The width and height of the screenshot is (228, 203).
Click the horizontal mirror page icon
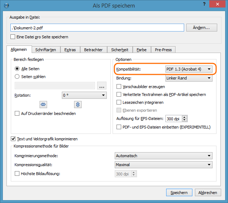click(44, 105)
